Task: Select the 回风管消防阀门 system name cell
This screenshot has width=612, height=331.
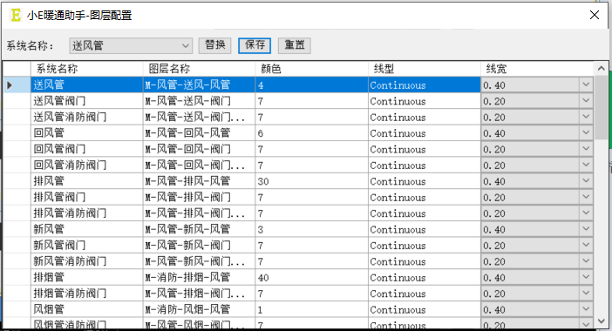Action: 87,165
